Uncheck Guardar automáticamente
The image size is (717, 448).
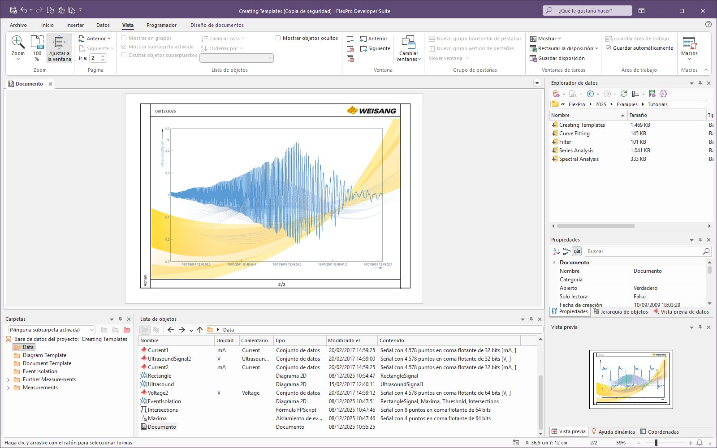609,48
